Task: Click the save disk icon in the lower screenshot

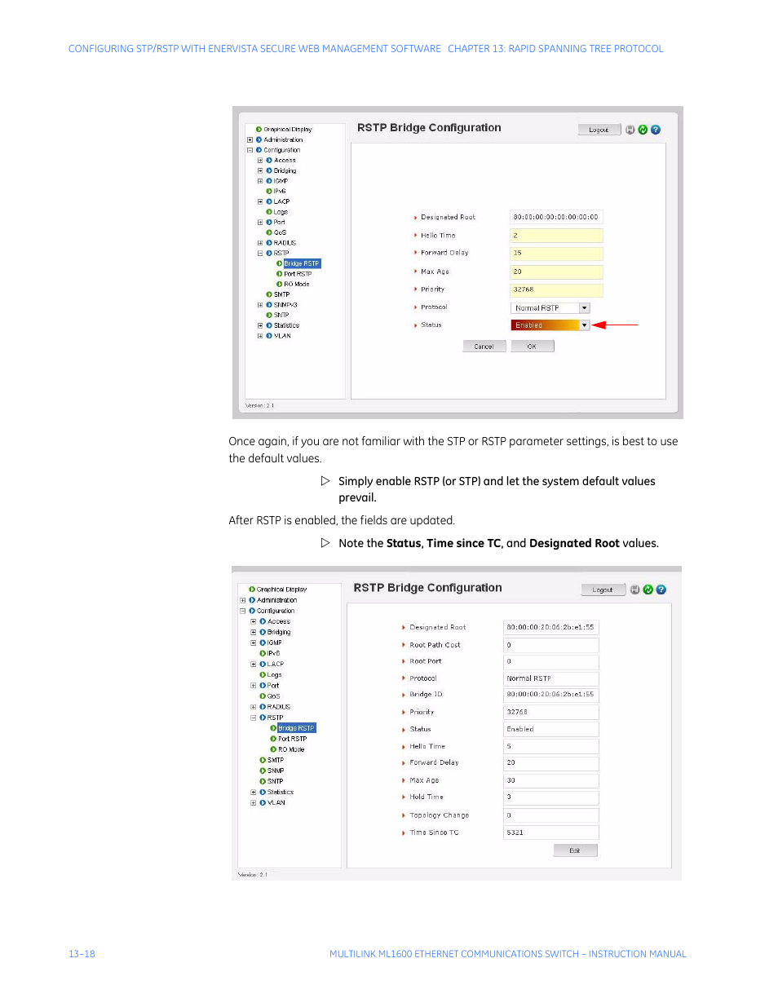Action: pyautogui.click(x=635, y=590)
